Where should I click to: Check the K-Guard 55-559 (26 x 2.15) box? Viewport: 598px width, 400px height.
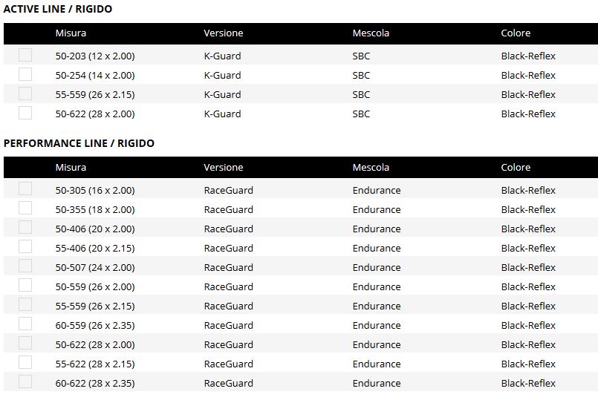(x=25, y=94)
